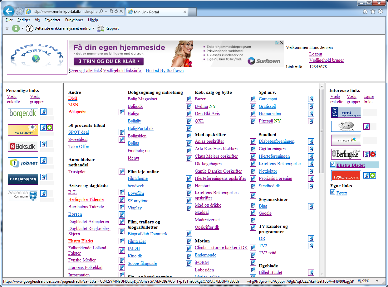This screenshot has height=287, width=388.
Task: Go back using the browser Back arrow
Action: [x=8, y=11]
